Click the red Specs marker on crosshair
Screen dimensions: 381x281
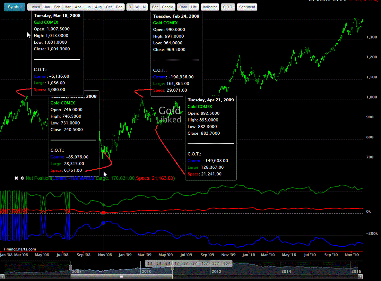(103, 213)
